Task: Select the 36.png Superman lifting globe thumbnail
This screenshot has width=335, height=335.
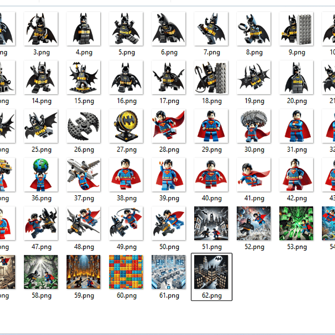Action: 41,175
